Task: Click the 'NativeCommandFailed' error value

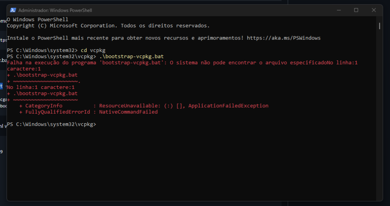Action: coord(128,112)
